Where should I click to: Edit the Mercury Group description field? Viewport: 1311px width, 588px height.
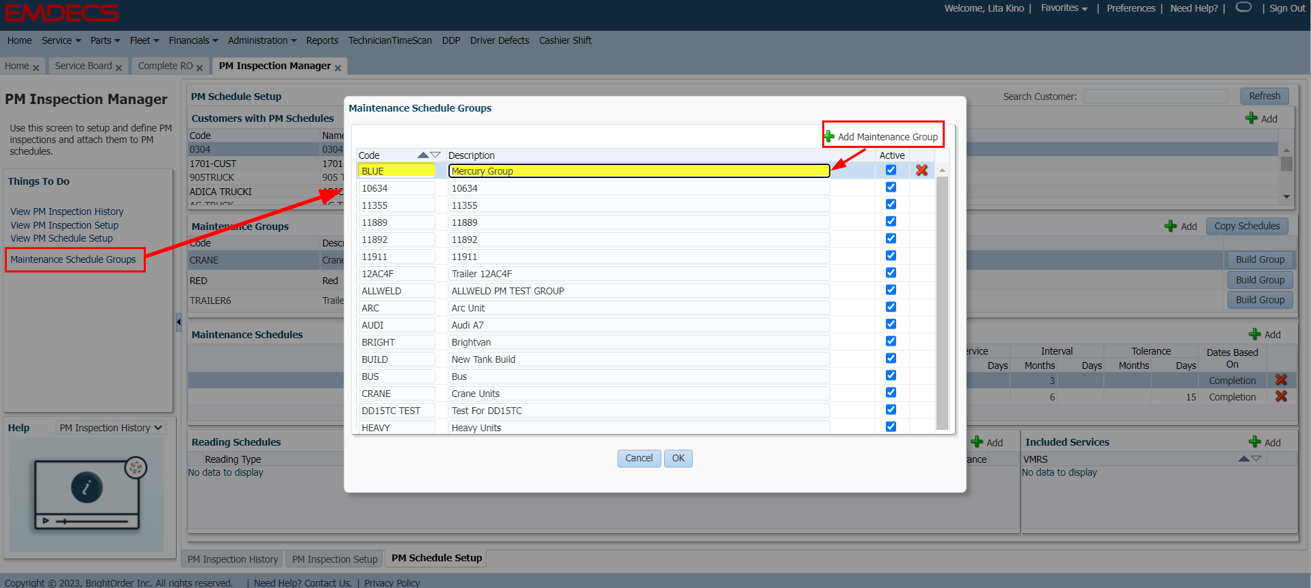point(639,170)
